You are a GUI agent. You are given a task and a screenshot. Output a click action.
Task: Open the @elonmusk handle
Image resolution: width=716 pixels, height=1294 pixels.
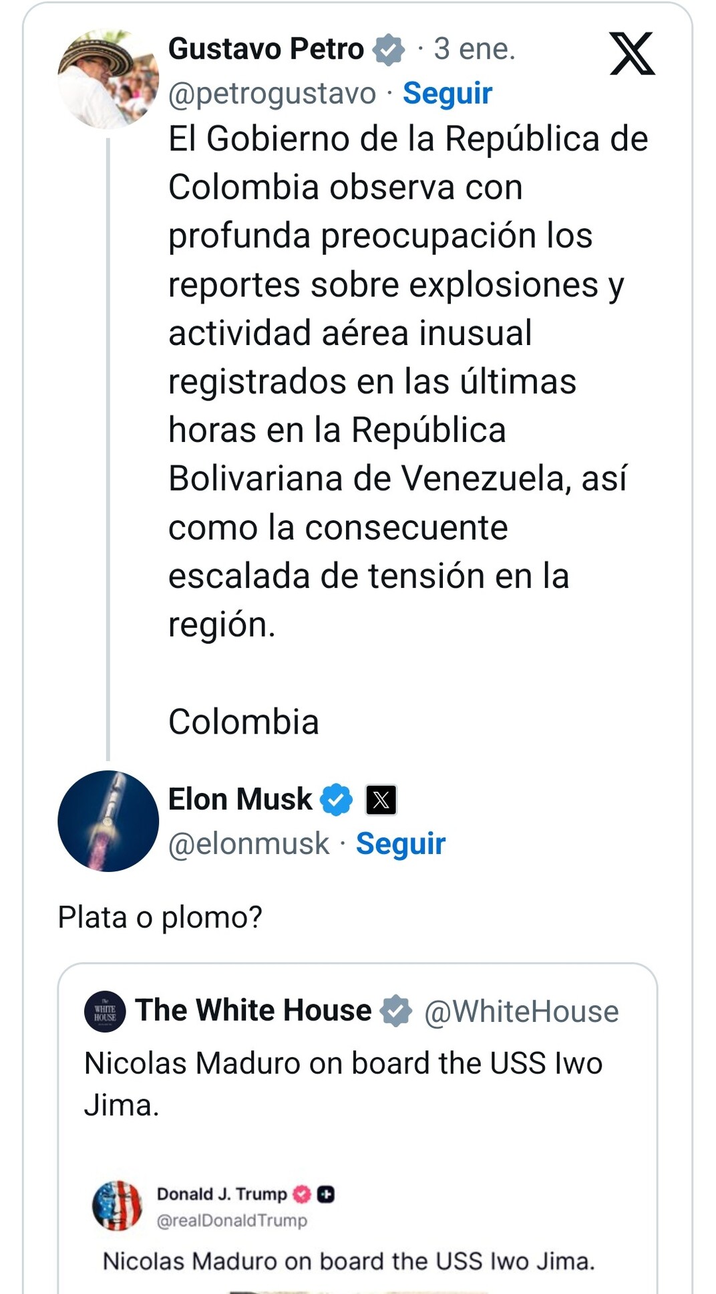[248, 844]
